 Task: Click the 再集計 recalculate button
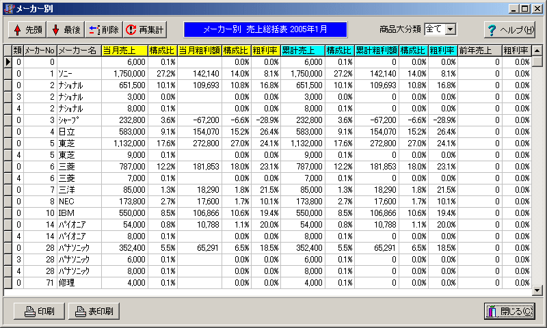[x=144, y=29]
